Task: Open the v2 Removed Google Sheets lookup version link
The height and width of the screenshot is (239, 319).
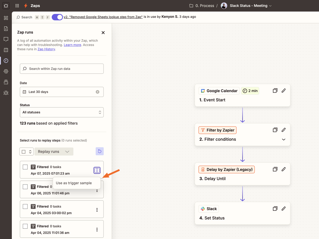Action: point(103,17)
